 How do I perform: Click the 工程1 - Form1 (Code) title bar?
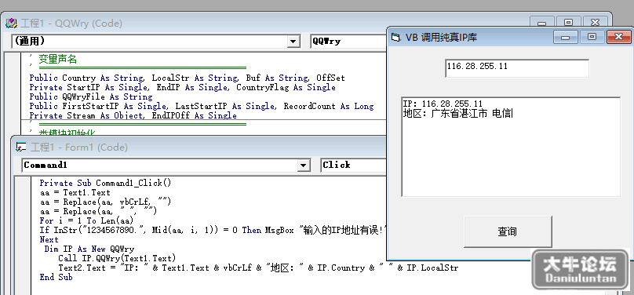78,147
